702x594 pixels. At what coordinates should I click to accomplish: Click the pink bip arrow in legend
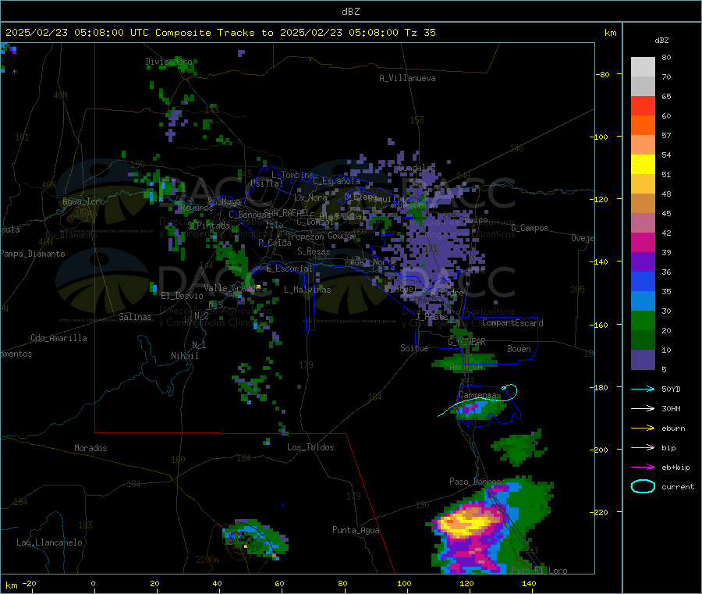tap(643, 447)
